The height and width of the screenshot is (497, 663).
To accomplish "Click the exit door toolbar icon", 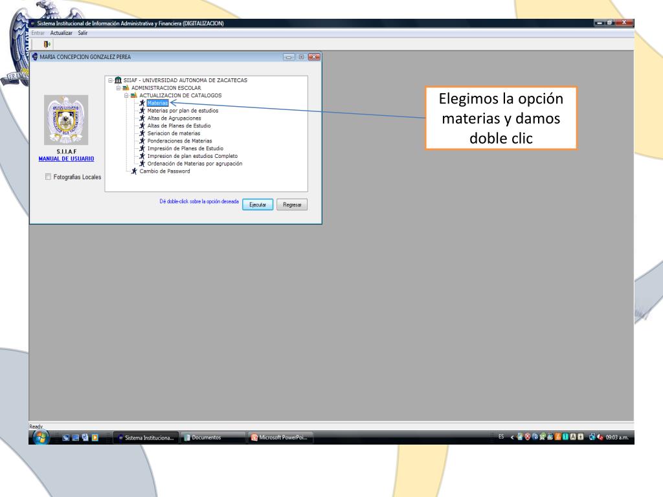I will pyautogui.click(x=47, y=44).
